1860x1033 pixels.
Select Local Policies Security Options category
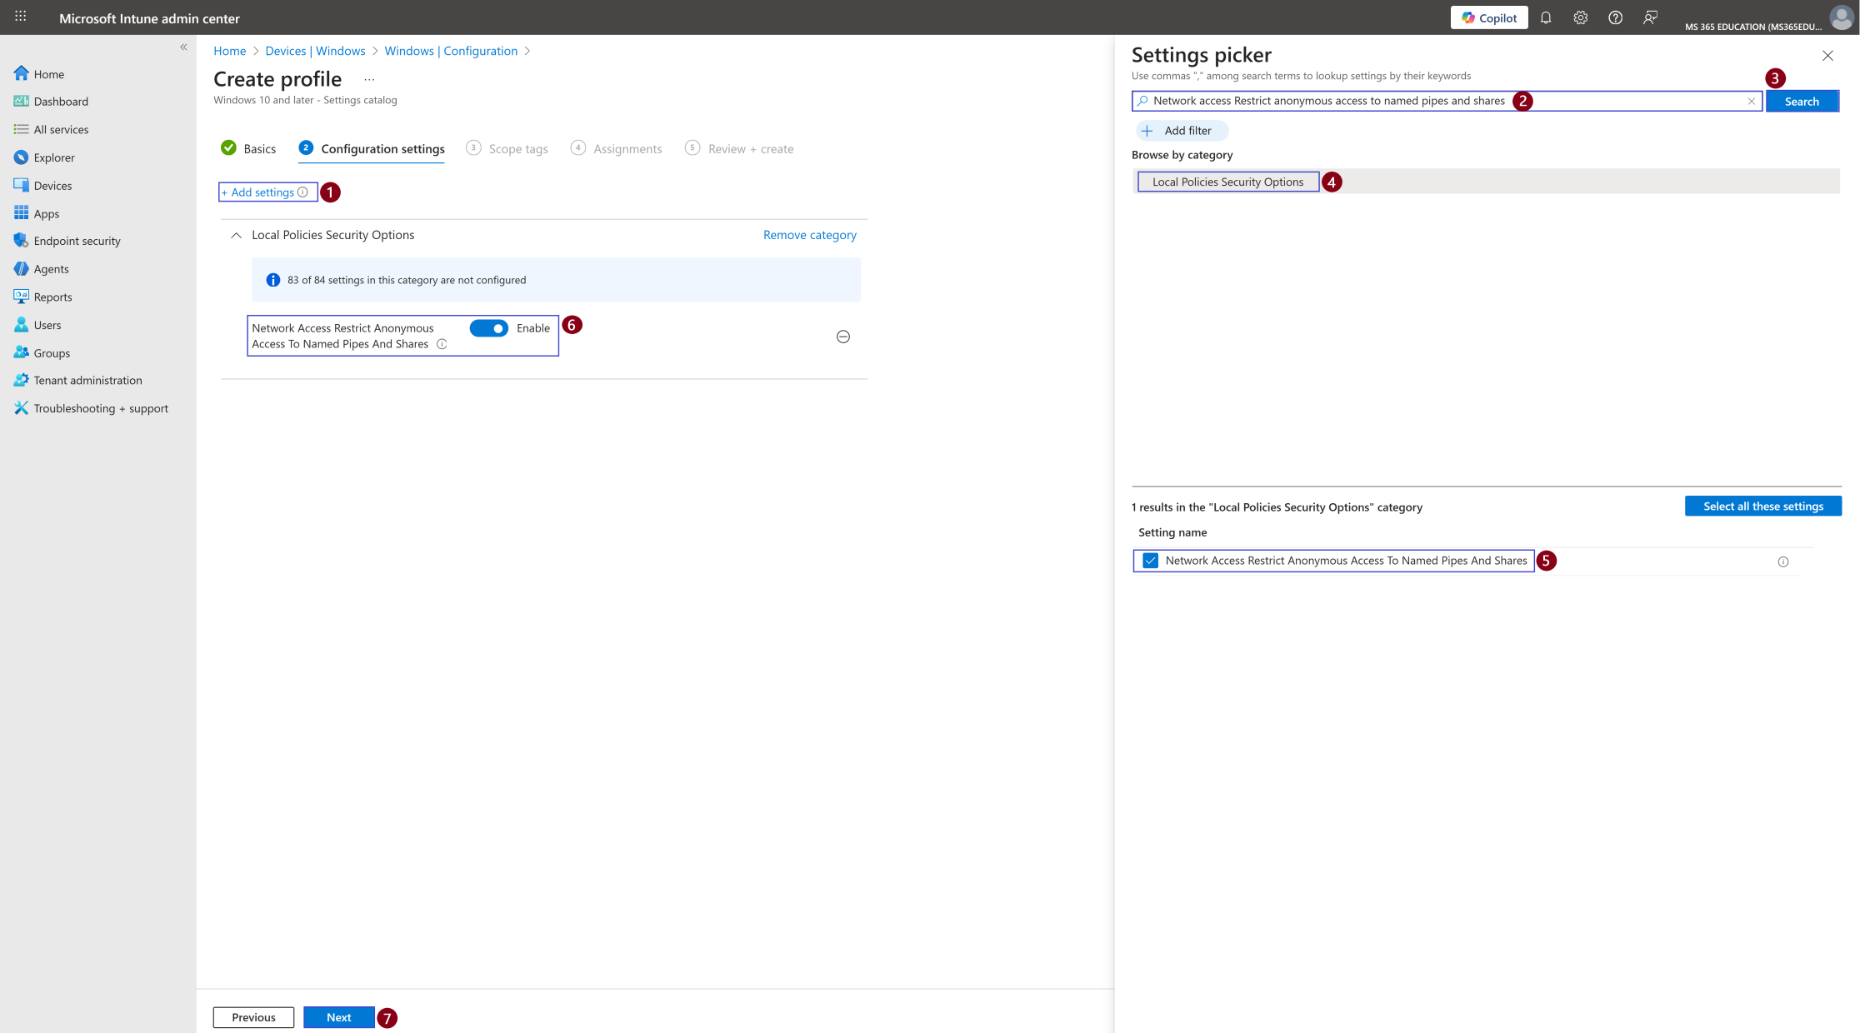pyautogui.click(x=1228, y=182)
